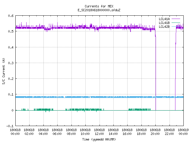The image size is (189, 142).
Task: Click the 180618 16:00 time tick label
Action: (127, 132)
